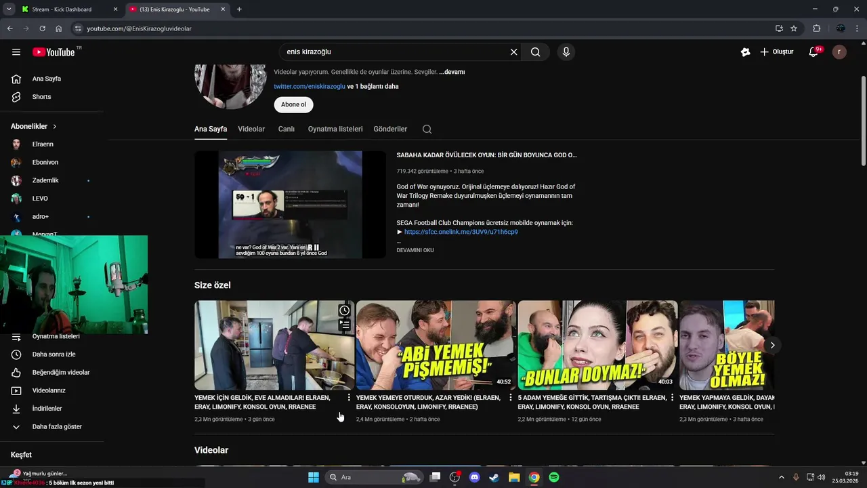This screenshot has width=867, height=488.
Task: Open the notifications bell
Action: pyautogui.click(x=814, y=52)
